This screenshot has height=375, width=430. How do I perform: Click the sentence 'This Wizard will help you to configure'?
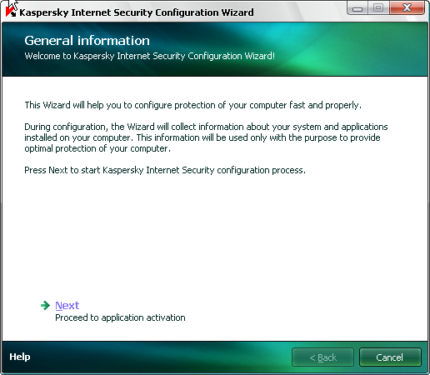pos(193,105)
